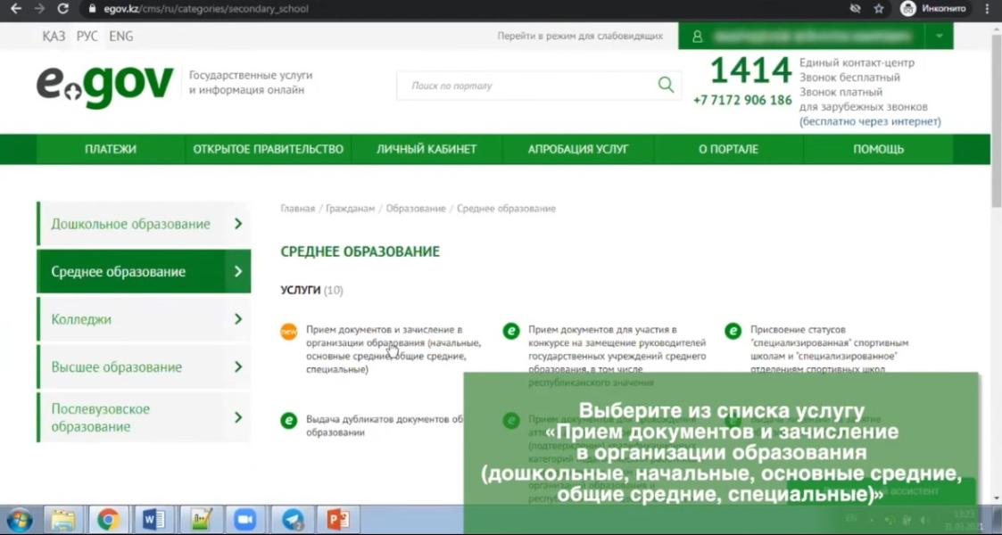Open ЛИЧНЫЙ КАБИНЕТ menu
This screenshot has height=535, width=1002.
[426, 150]
